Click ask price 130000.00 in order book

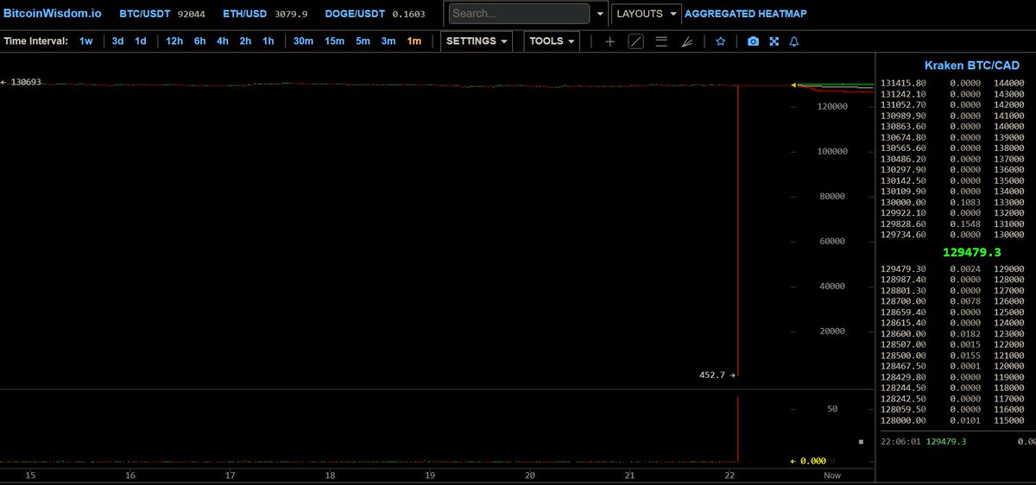pyautogui.click(x=903, y=202)
